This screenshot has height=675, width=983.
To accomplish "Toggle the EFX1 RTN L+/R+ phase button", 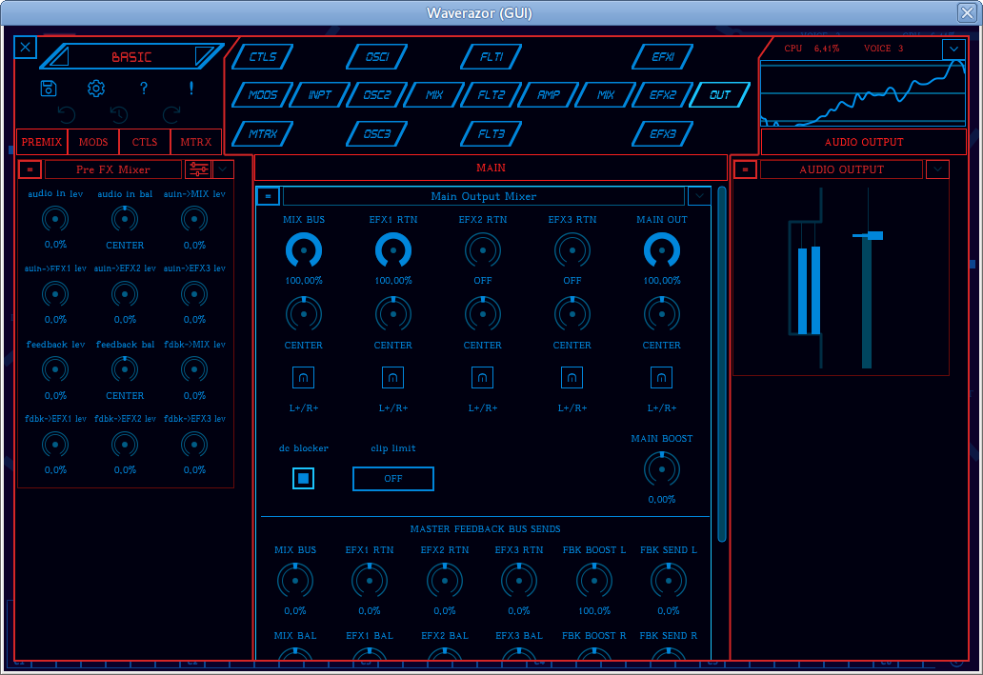I will tap(393, 378).
